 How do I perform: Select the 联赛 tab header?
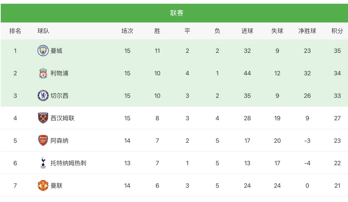click(x=177, y=13)
